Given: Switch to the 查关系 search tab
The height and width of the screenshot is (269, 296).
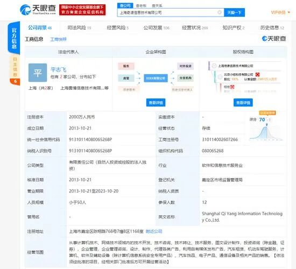Looking at the screenshot, I should coord(157,6).
